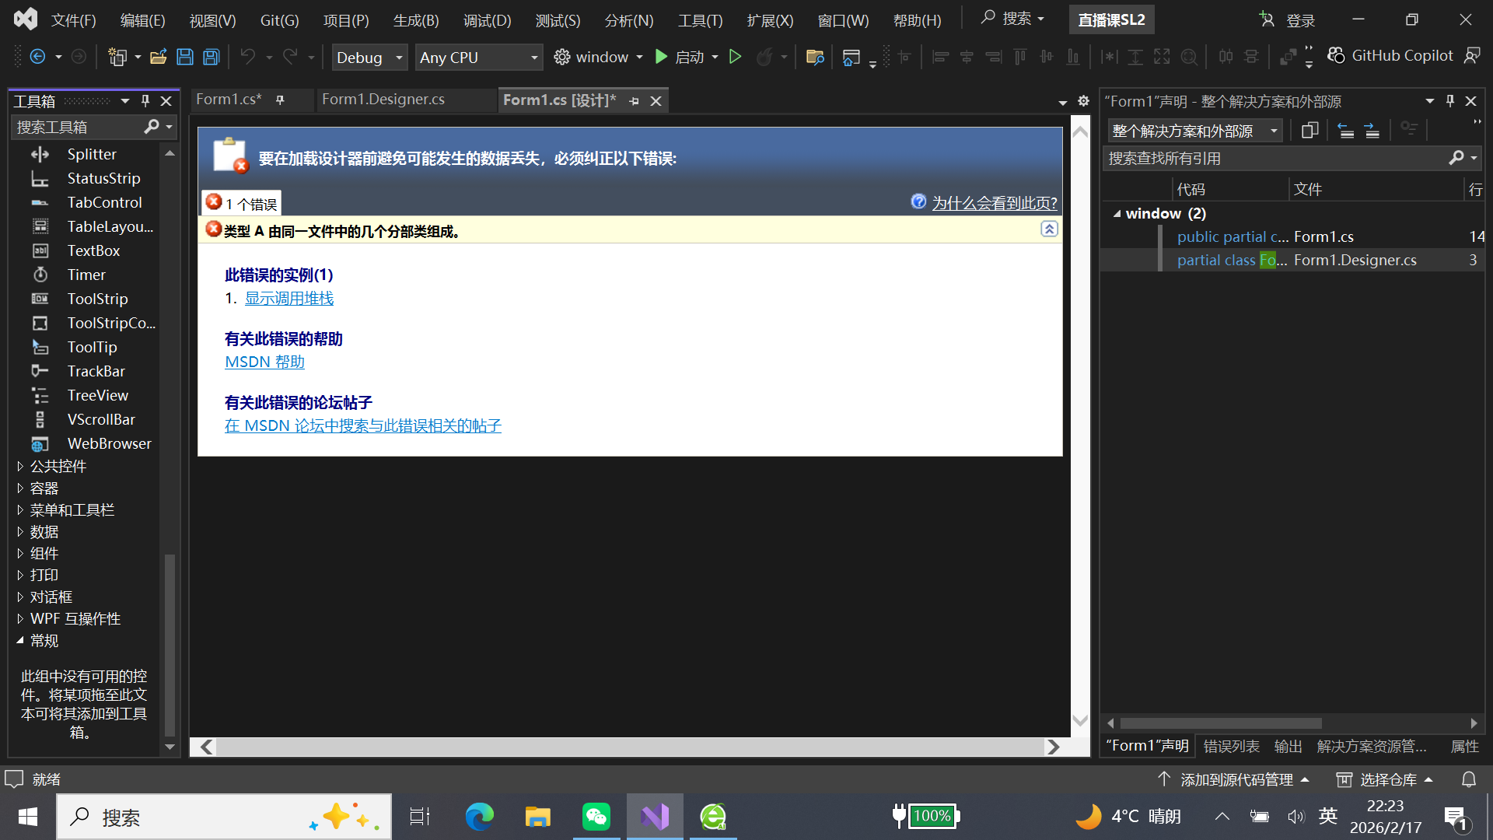
Task: Toggle pin on the Toolbox panel
Action: [x=145, y=101]
